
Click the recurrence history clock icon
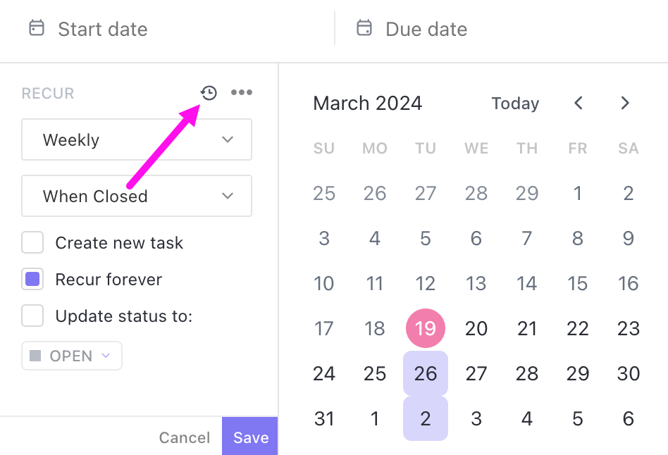(x=209, y=93)
